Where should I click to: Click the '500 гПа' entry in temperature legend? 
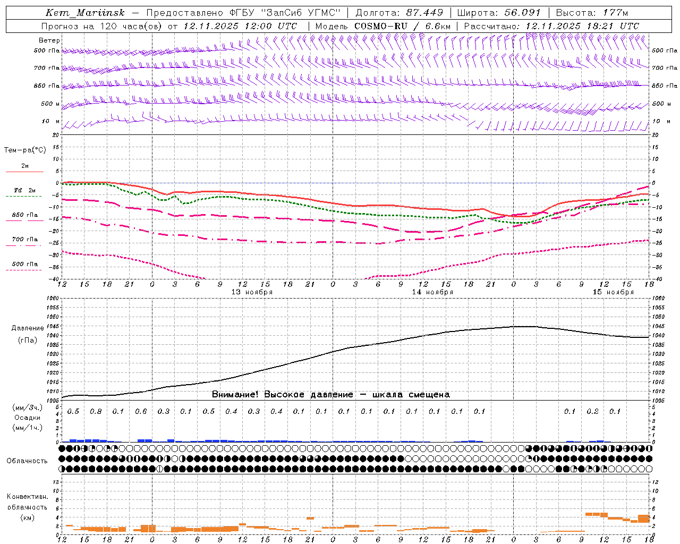[25, 264]
